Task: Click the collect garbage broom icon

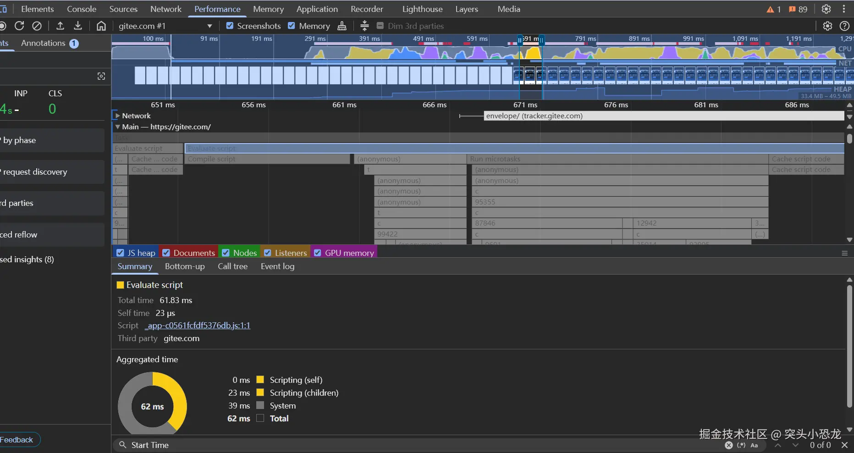Action: pyautogui.click(x=342, y=26)
